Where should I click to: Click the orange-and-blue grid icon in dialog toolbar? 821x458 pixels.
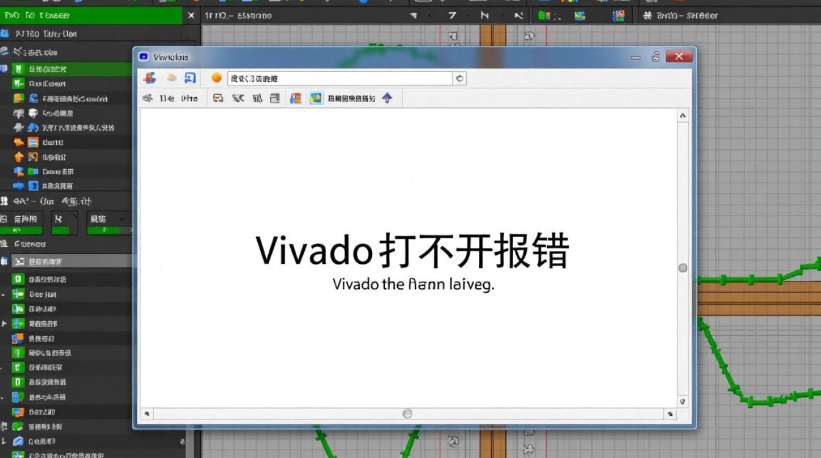click(296, 98)
